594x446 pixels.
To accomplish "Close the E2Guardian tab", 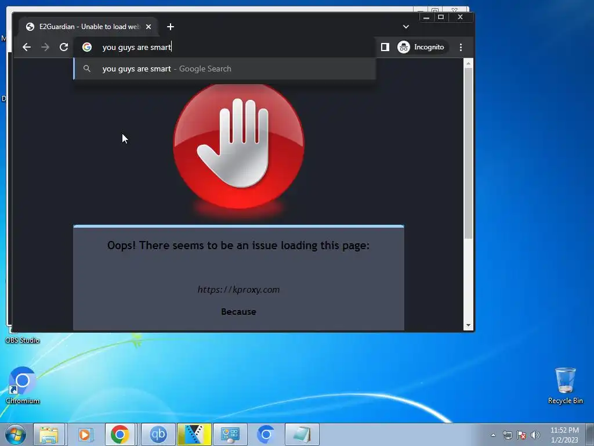I will (x=148, y=27).
